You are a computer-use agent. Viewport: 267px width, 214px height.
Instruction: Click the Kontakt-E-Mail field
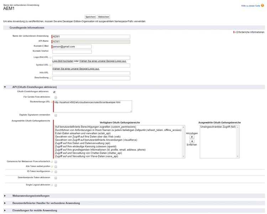(72, 47)
